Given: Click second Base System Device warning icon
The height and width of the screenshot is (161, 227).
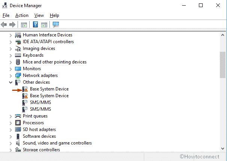Looking at the screenshot, I should pyautogui.click(x=25, y=96).
